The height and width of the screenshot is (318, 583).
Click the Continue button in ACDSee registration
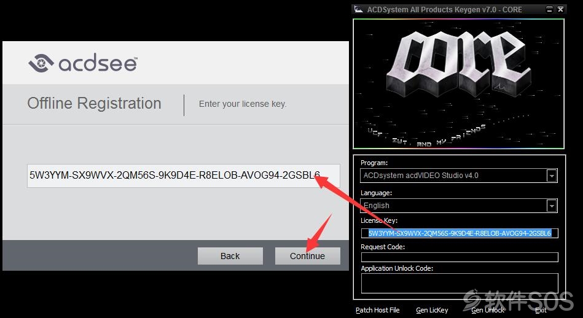click(308, 256)
